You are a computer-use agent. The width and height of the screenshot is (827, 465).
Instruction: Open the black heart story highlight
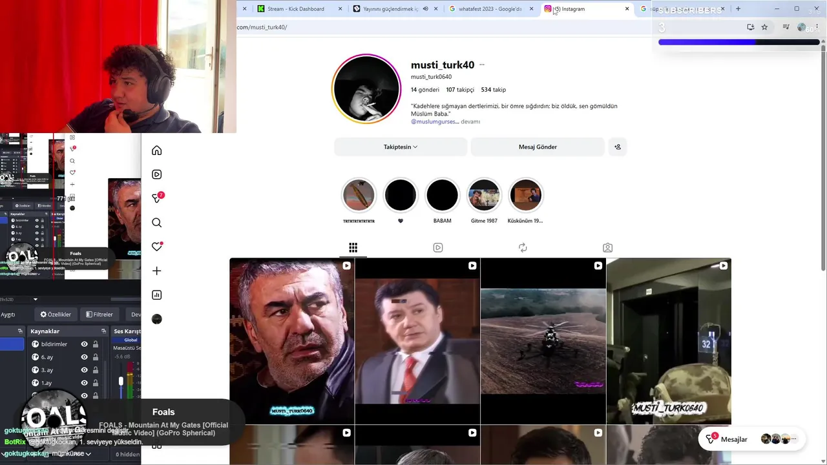coord(401,195)
